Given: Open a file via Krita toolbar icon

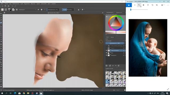Looking at the screenshot, I should [5, 6].
